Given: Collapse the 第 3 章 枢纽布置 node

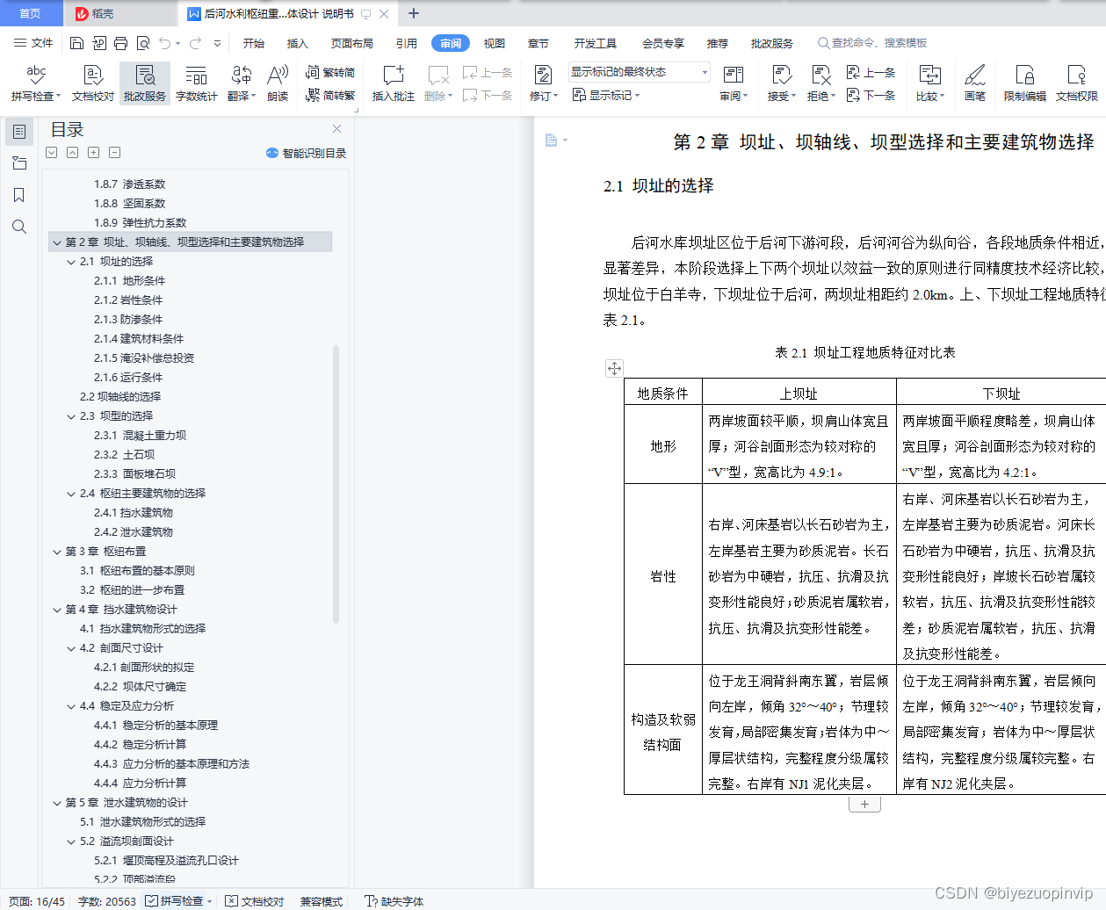Looking at the screenshot, I should pos(57,552).
